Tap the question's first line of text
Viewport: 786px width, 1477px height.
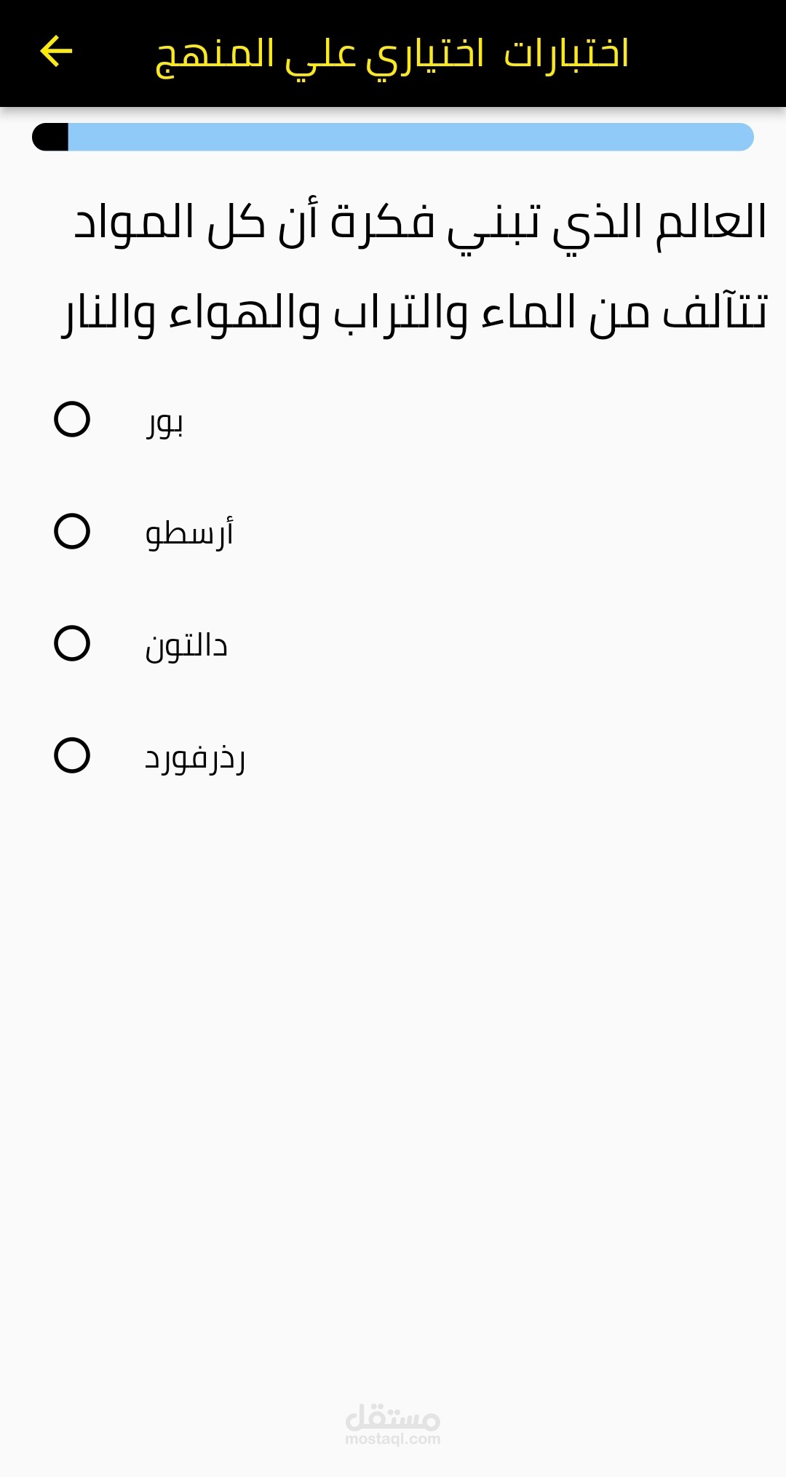pyautogui.click(x=420, y=222)
